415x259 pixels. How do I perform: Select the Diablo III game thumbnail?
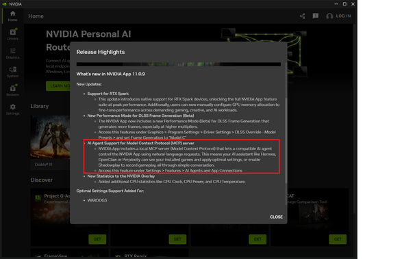tap(50, 137)
